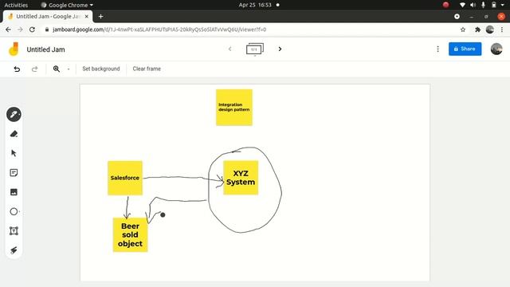The width and height of the screenshot is (510, 287).
Task: Redo the last undone action
Action: tap(35, 69)
